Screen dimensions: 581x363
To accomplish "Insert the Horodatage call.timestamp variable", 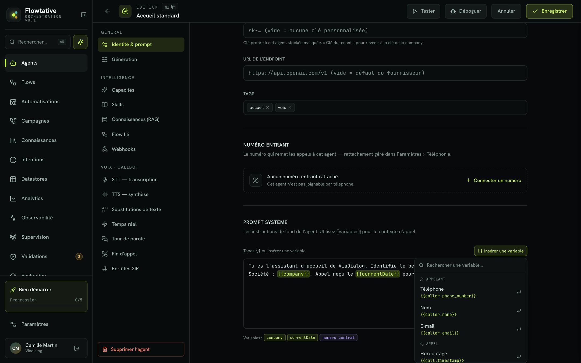I will click(471, 357).
